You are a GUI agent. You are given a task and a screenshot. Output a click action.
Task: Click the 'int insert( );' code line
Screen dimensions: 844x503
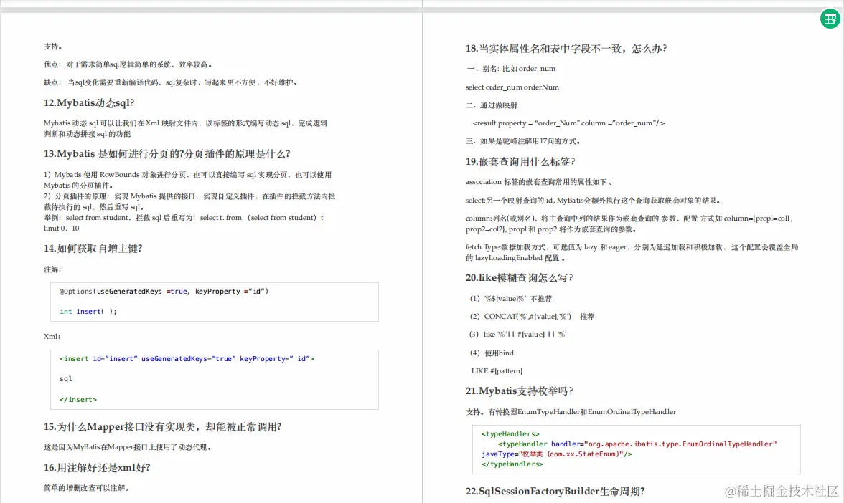coord(88,311)
